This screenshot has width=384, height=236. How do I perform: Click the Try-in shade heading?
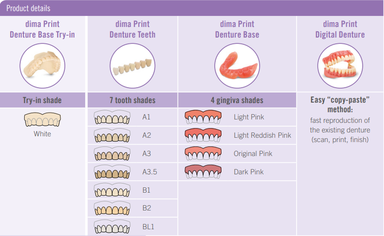pyautogui.click(x=43, y=100)
